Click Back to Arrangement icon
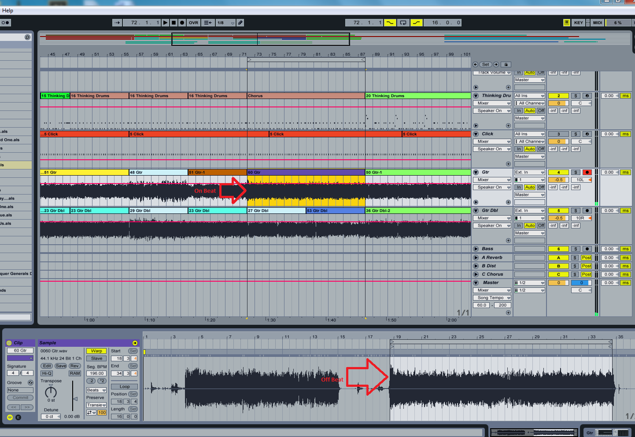635x437 pixels. pos(208,22)
